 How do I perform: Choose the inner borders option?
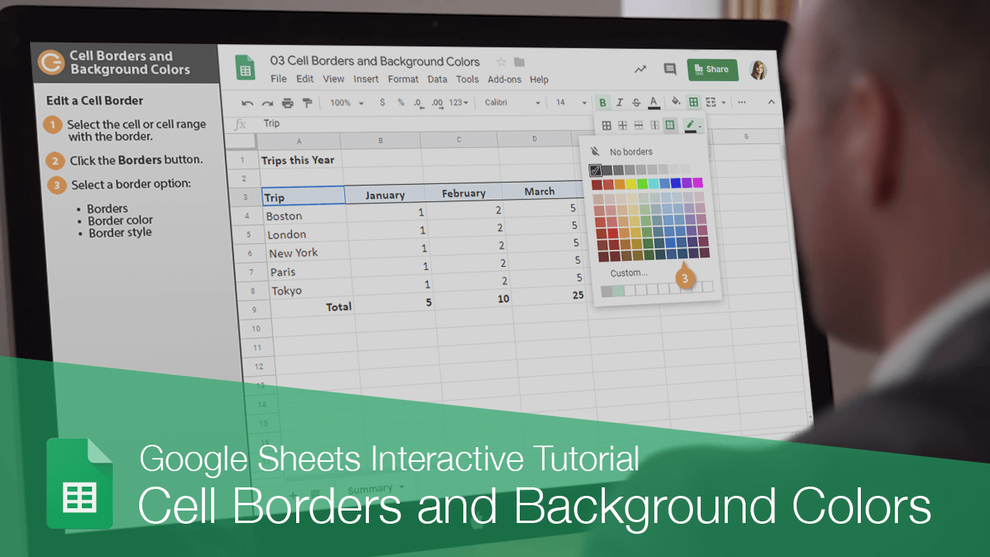(x=623, y=125)
